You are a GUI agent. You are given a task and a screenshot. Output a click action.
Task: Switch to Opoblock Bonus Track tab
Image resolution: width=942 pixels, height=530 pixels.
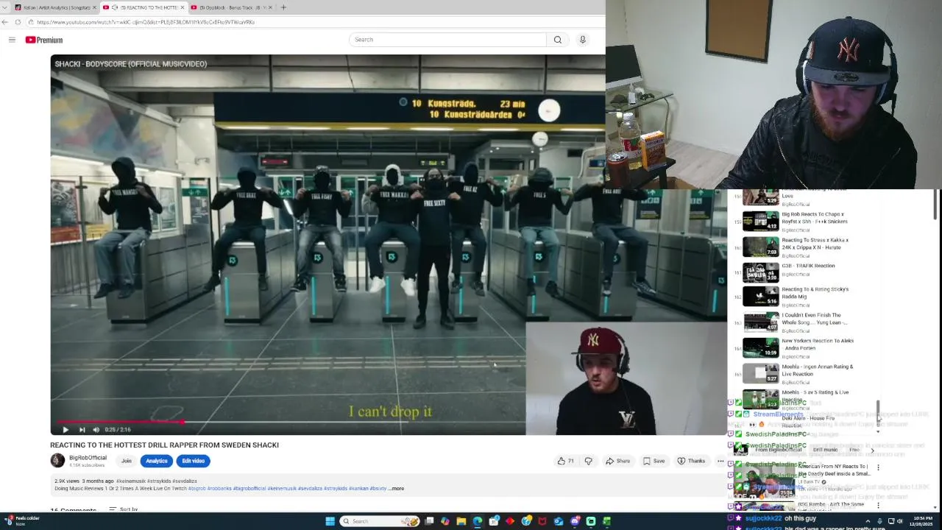[230, 7]
